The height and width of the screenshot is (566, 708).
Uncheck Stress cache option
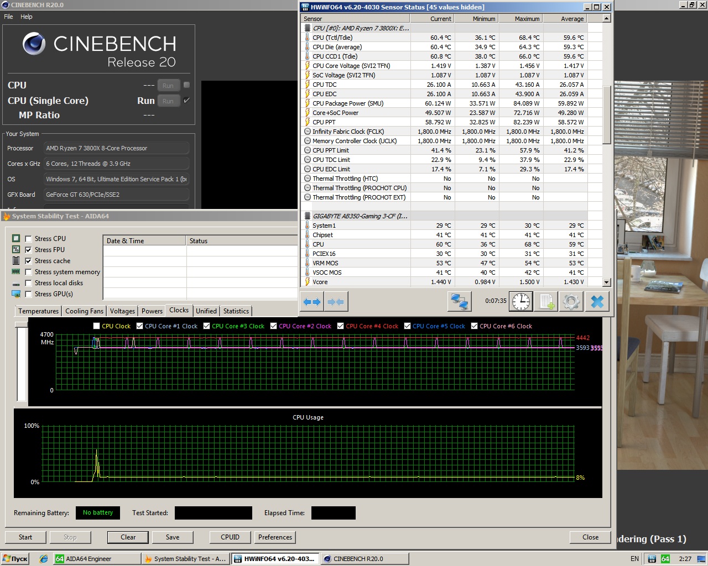click(x=28, y=261)
